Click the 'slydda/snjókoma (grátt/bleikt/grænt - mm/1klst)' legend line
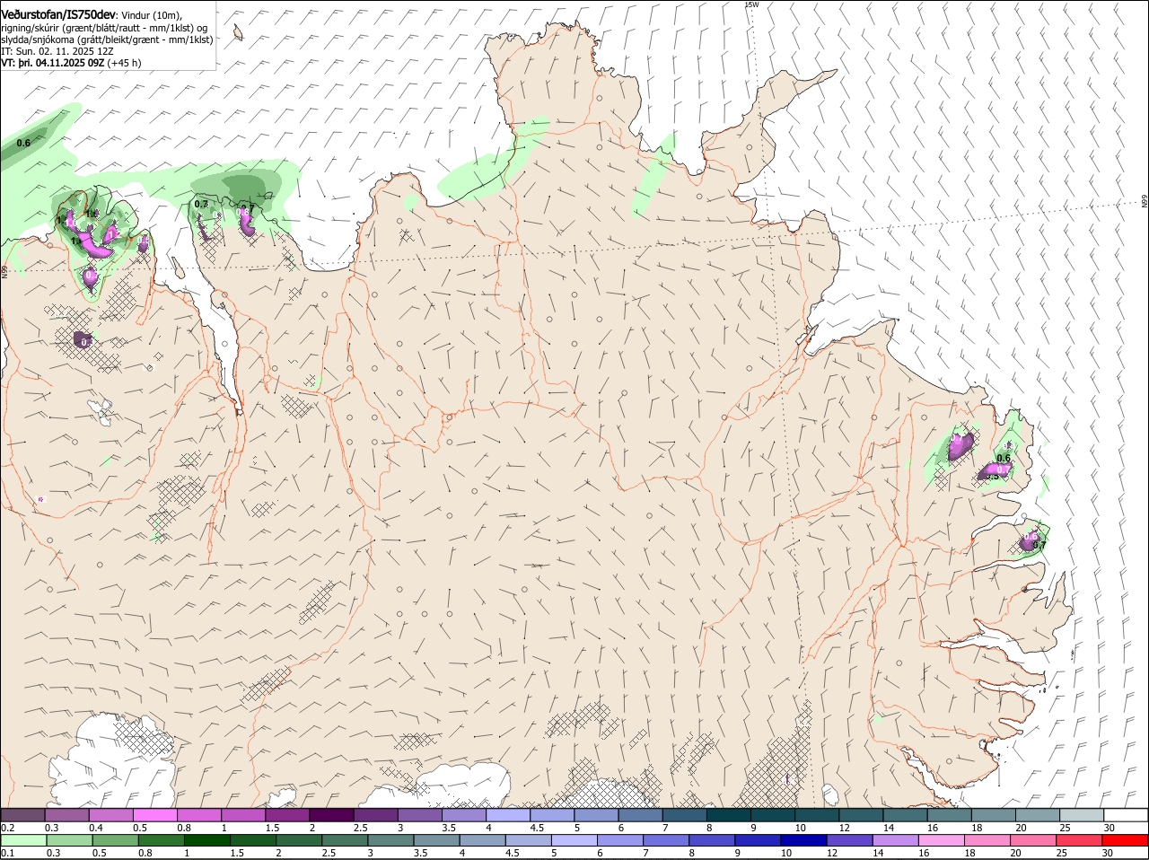 [x=107, y=39]
